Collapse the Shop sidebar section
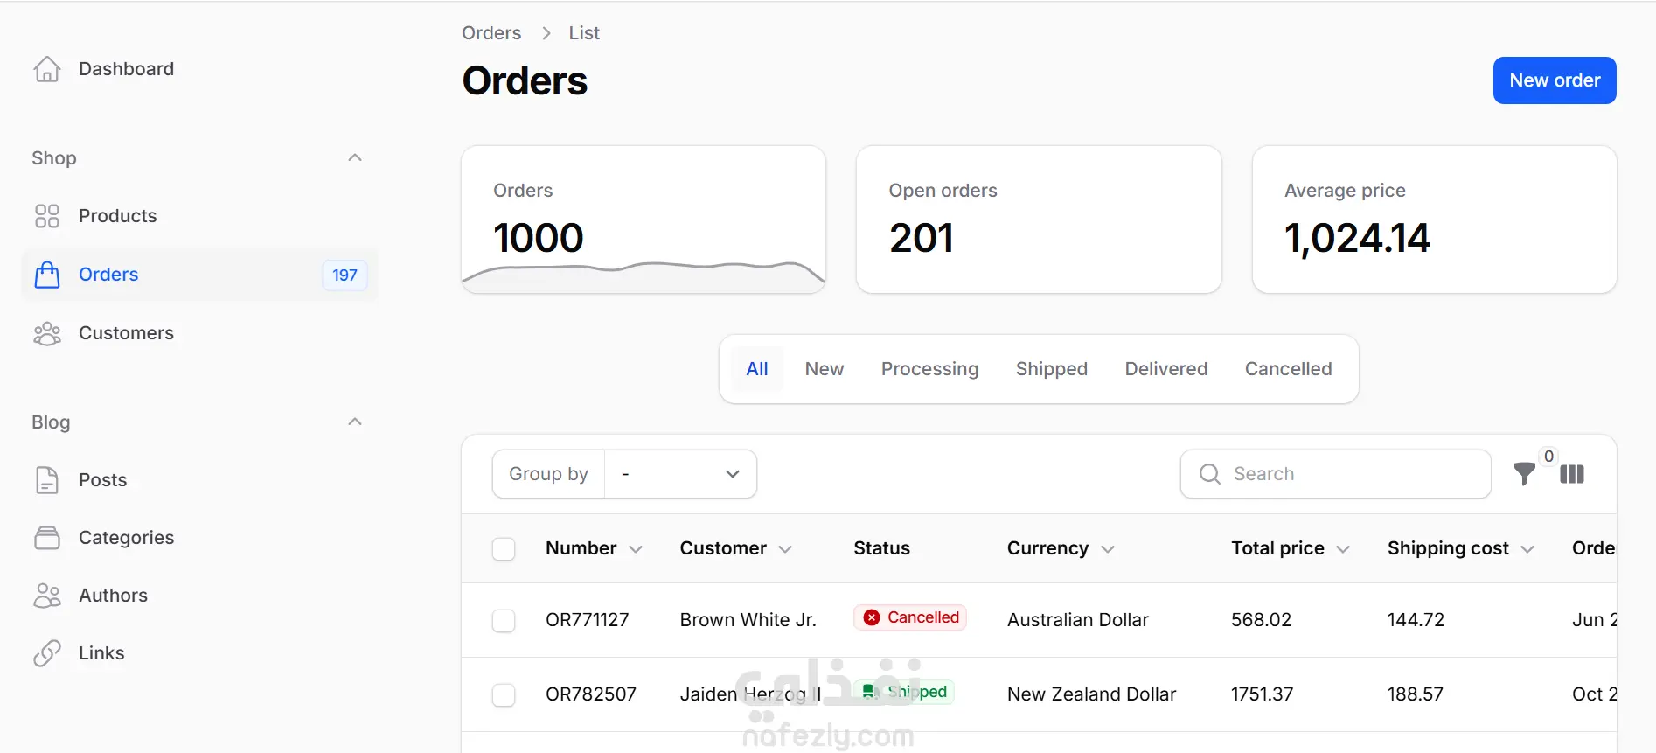Image resolution: width=1656 pixels, height=753 pixels. (355, 158)
